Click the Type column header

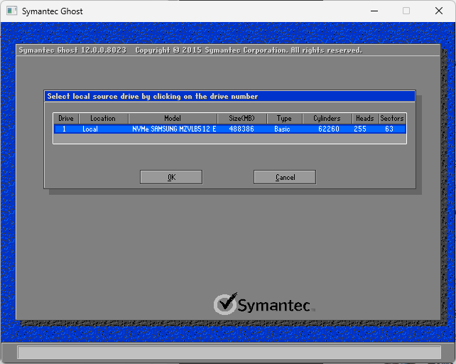click(284, 119)
